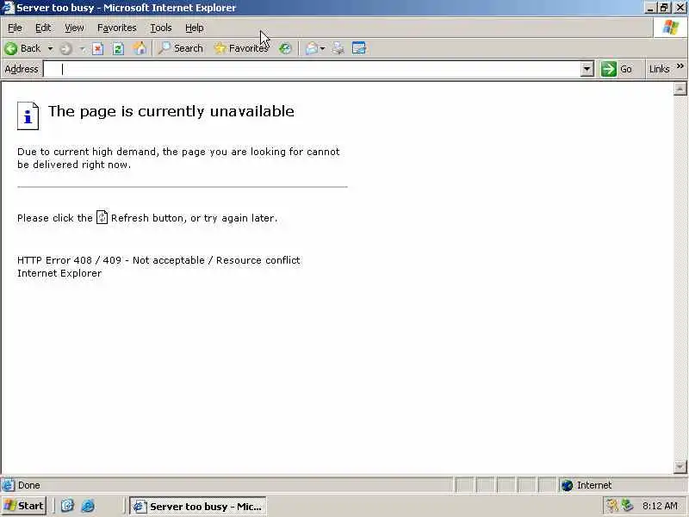
Task: Open the Search toolbar button
Action: point(181,48)
